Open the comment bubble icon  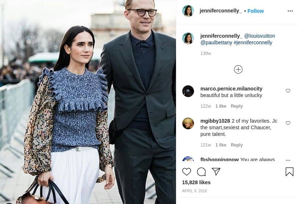[201, 172]
